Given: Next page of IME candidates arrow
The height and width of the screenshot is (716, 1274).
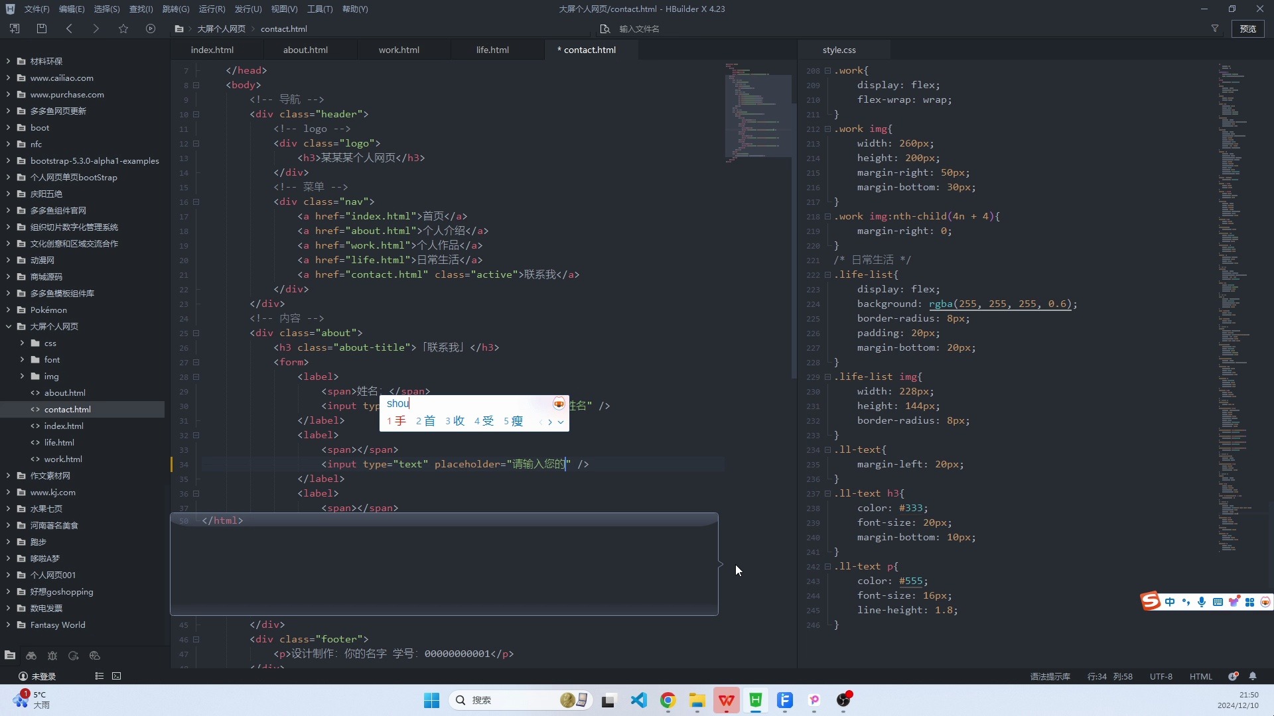Looking at the screenshot, I should (549, 422).
